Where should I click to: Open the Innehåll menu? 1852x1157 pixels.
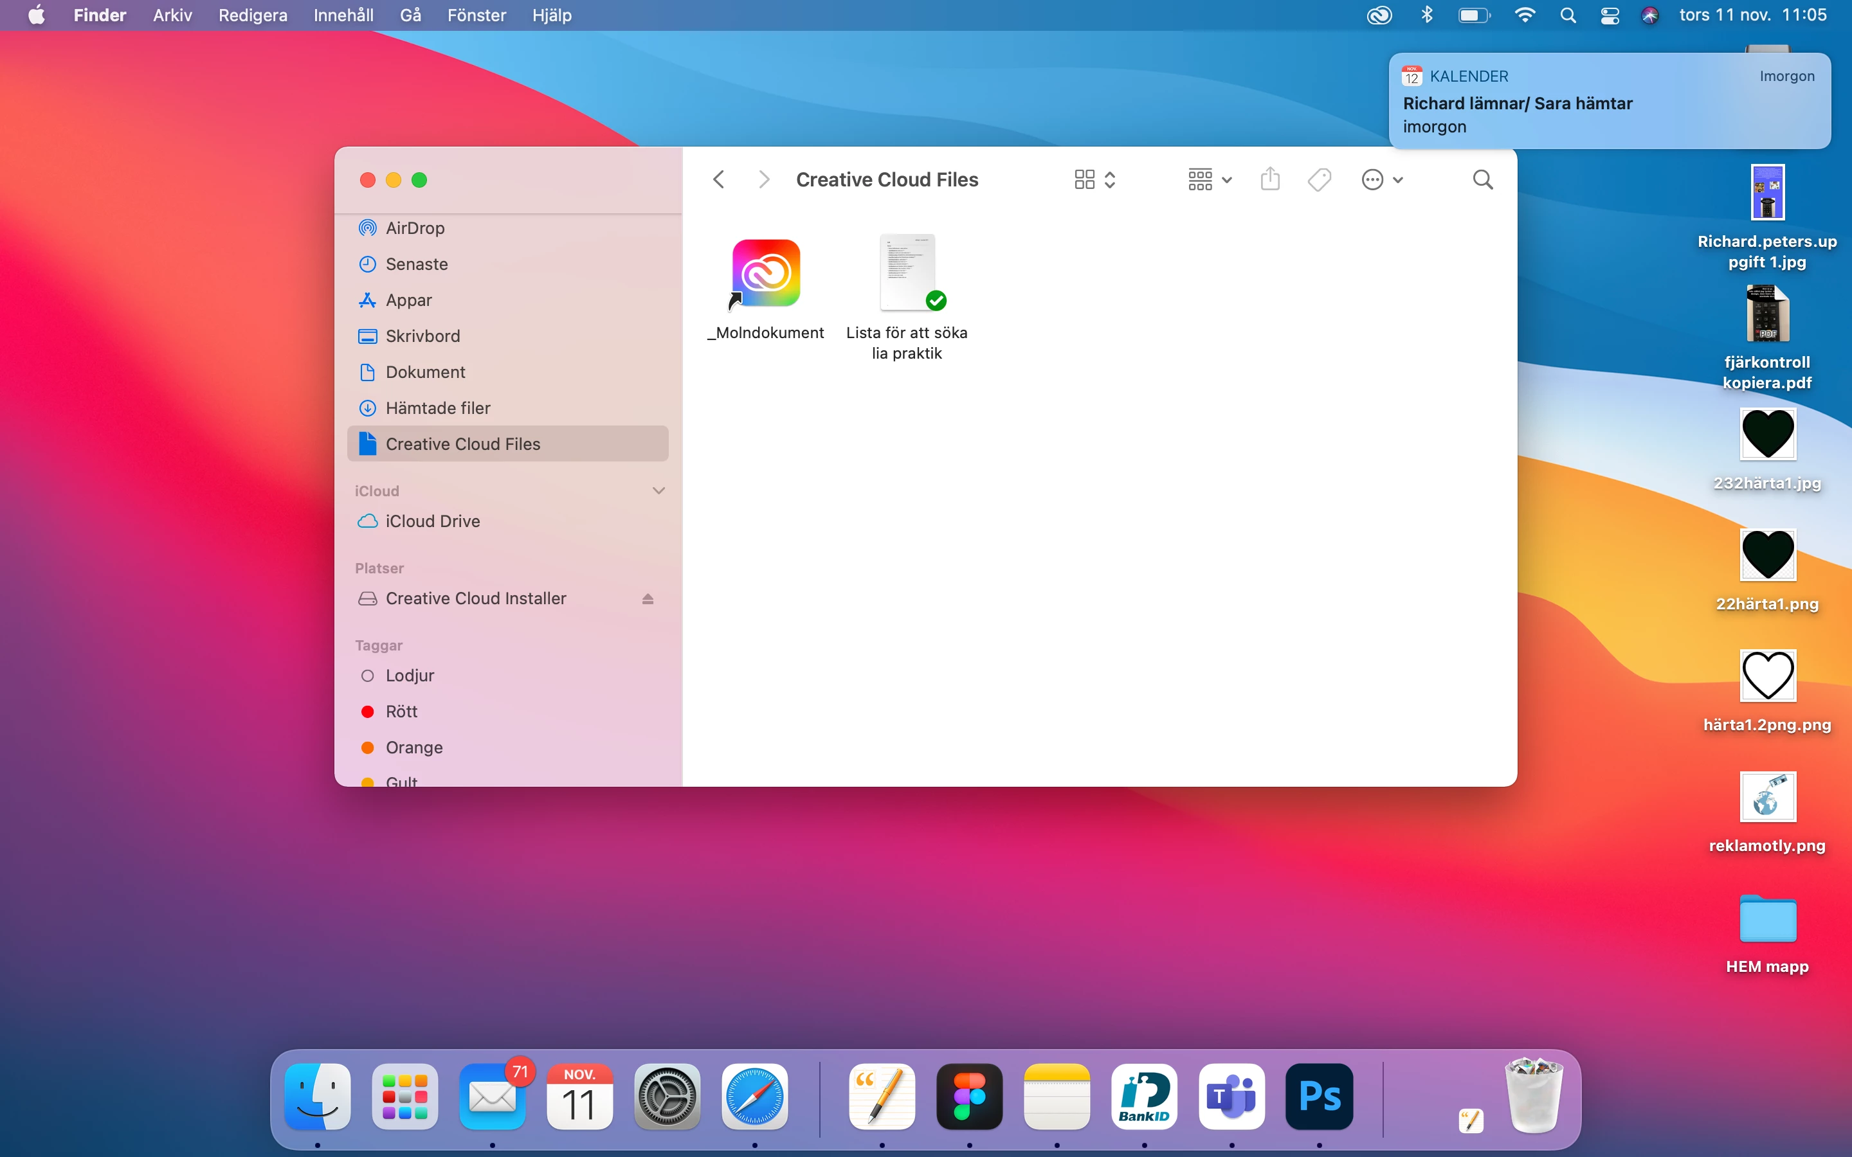point(343,15)
